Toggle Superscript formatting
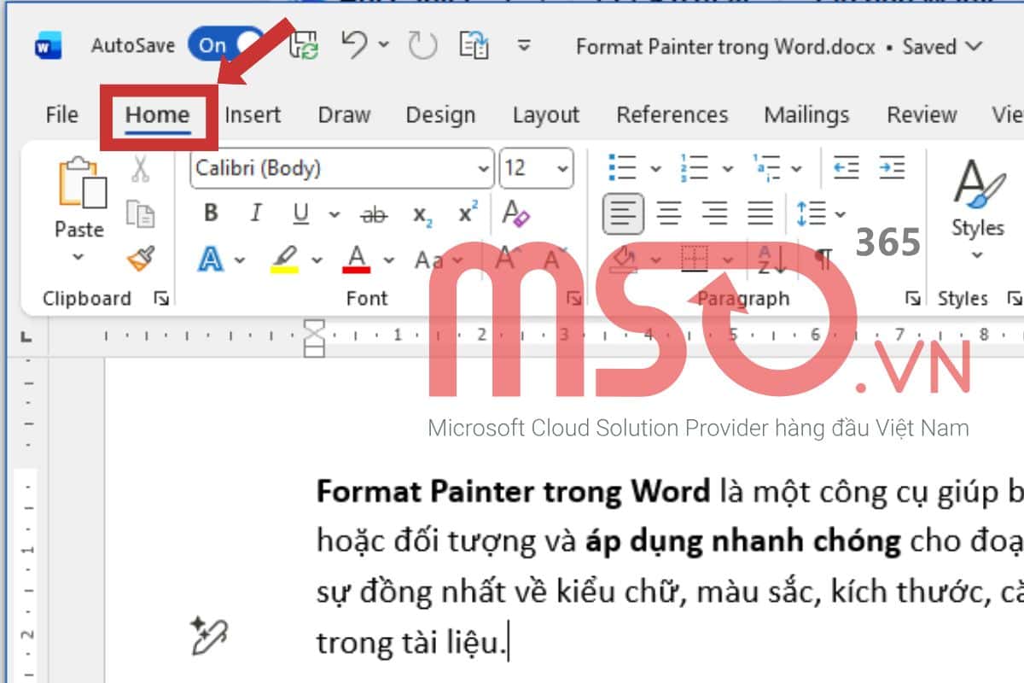Screen dimensions: 1024x683 468,213
